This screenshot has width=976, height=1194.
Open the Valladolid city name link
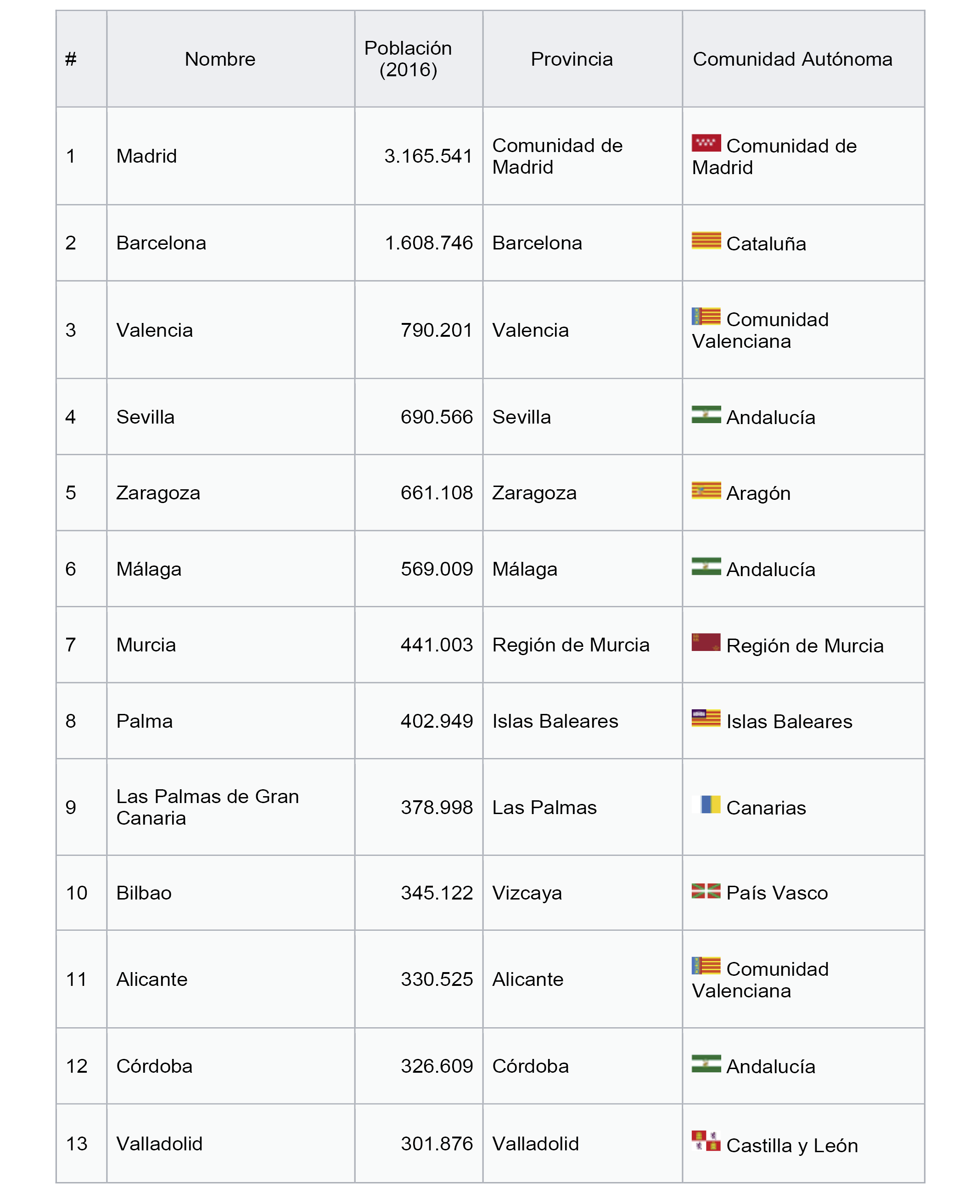tap(159, 1143)
